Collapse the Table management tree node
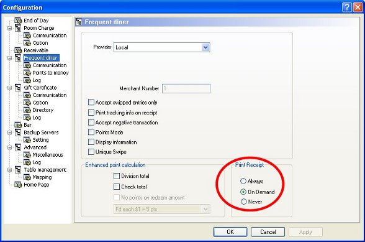The width and height of the screenshot is (365, 242). [9, 170]
